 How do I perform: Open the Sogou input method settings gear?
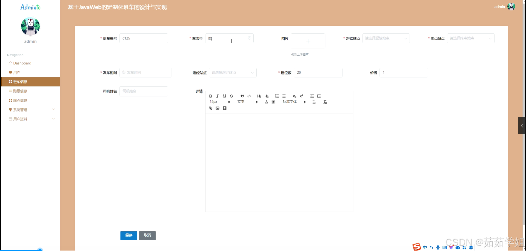pos(471,247)
